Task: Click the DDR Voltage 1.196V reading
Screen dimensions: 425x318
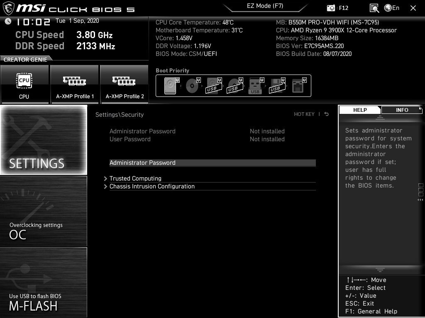Action: click(x=183, y=46)
